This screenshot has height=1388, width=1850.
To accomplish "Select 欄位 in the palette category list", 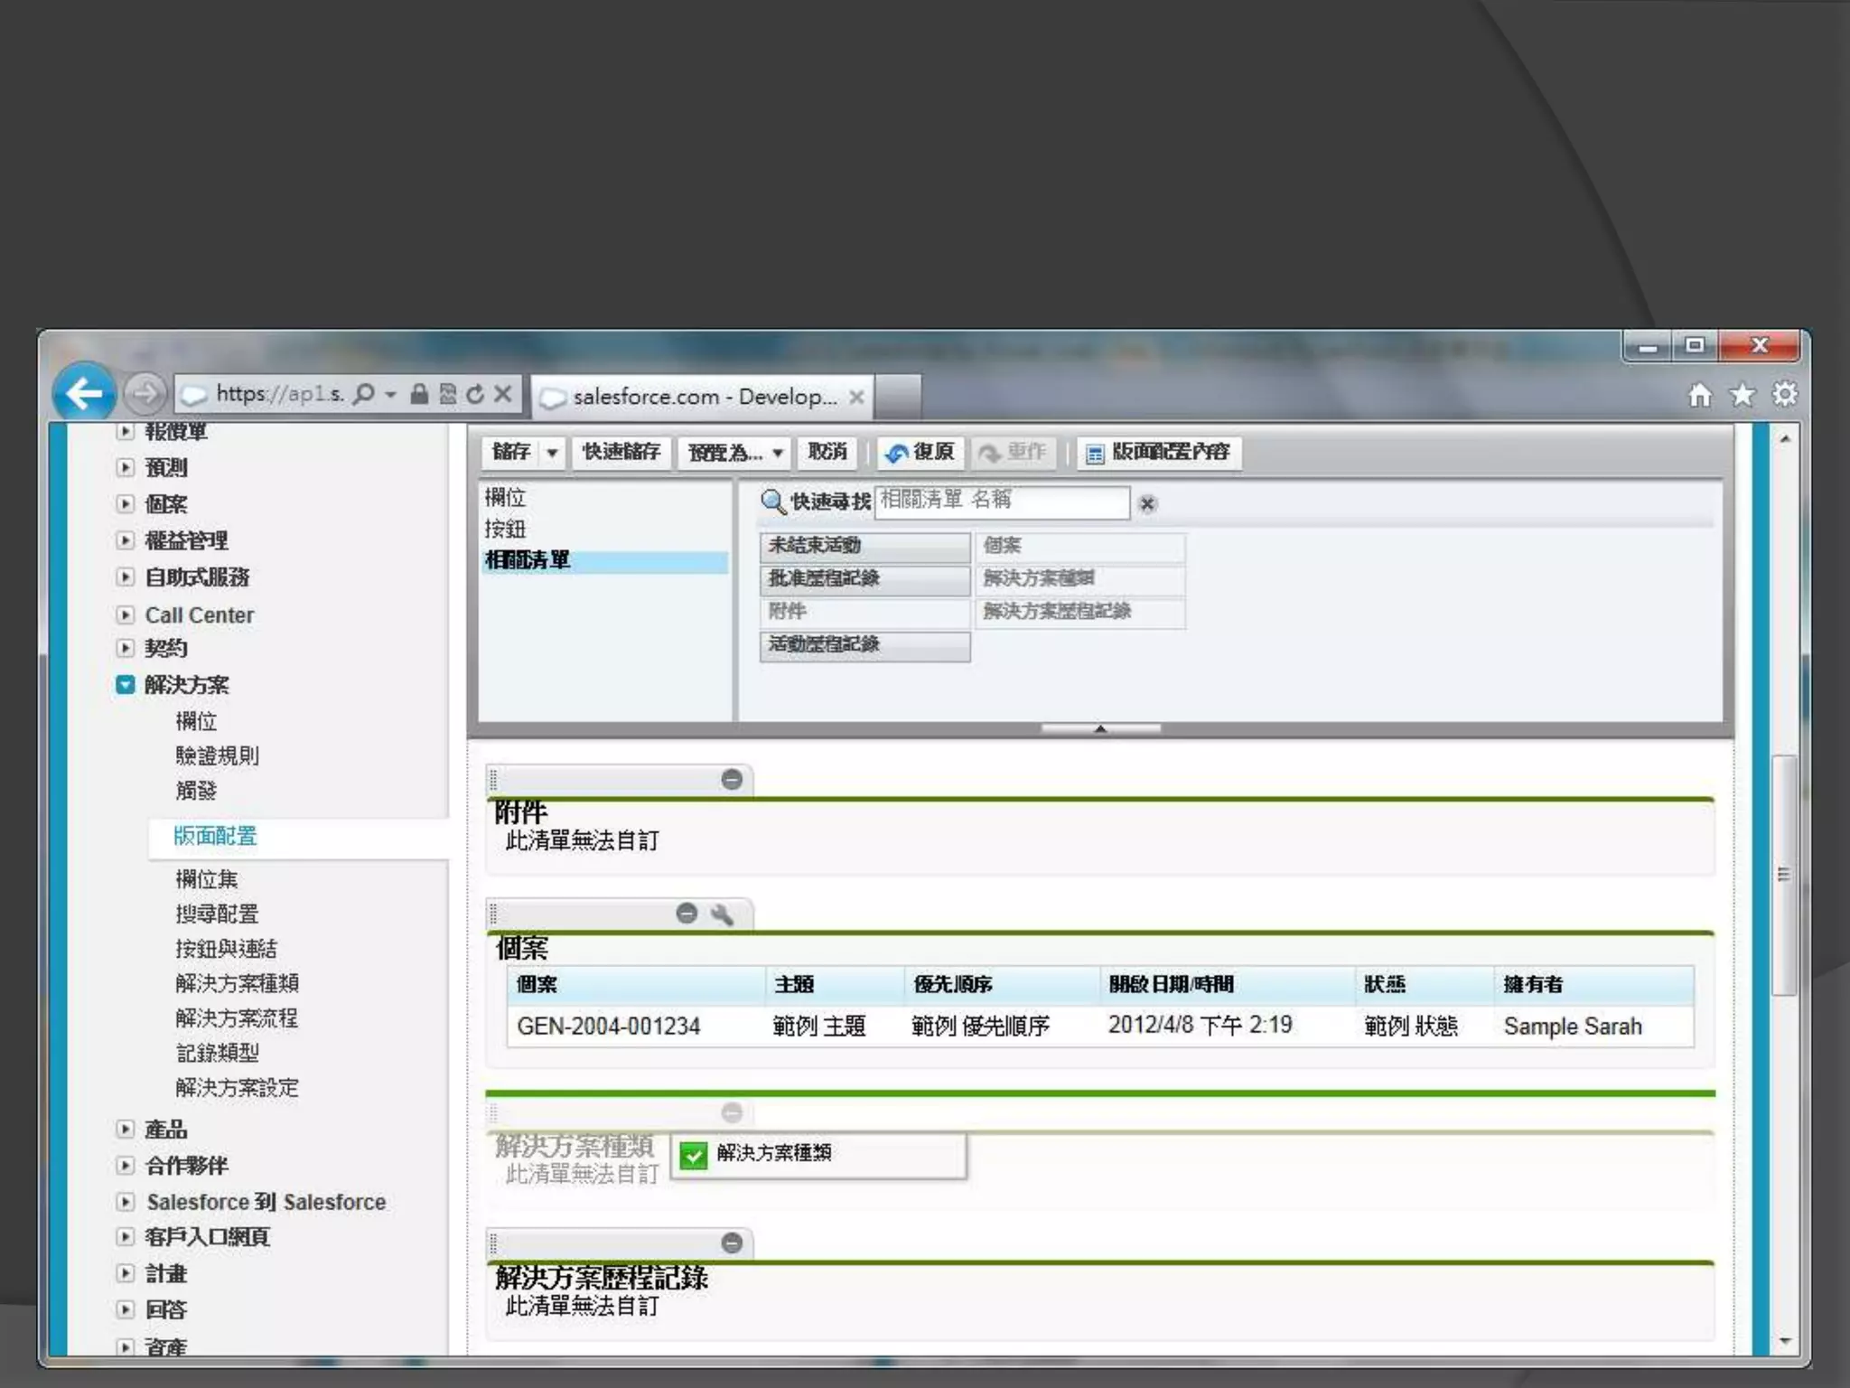I will coord(506,497).
